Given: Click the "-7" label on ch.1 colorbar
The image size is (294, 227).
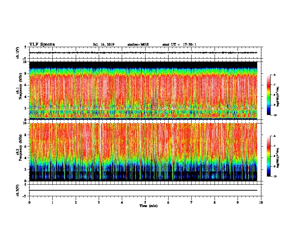Looking at the screenshot, I should click(x=274, y=85).
